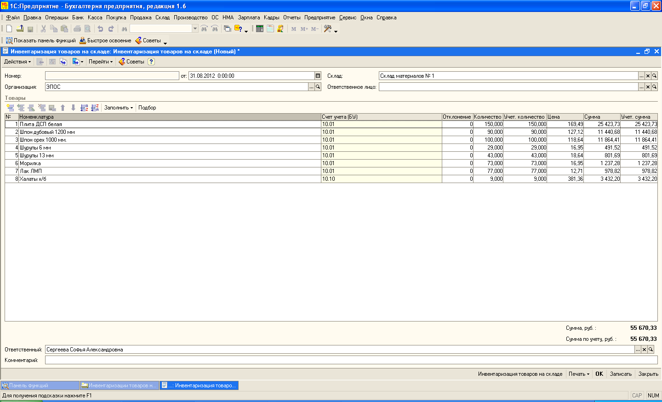Viewport: 662px width, 402px height.
Task: Click the New document icon
Action: 9,29
